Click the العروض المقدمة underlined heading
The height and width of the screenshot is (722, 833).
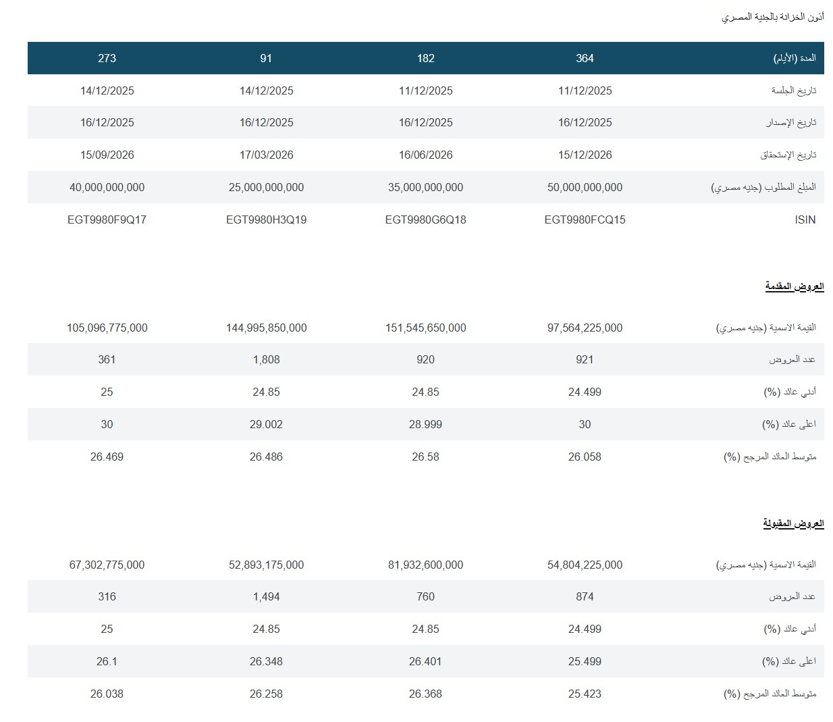[x=794, y=286]
